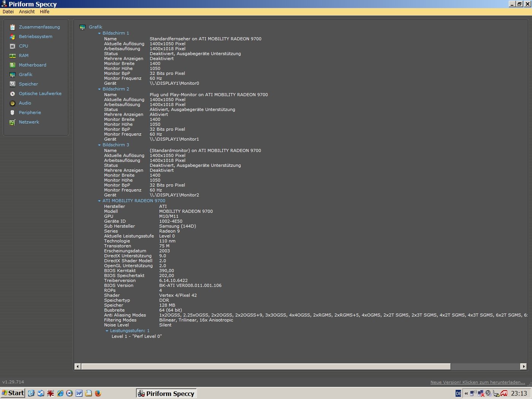Open the Datei menu
Image resolution: width=532 pixels, height=399 pixels.
click(x=8, y=12)
